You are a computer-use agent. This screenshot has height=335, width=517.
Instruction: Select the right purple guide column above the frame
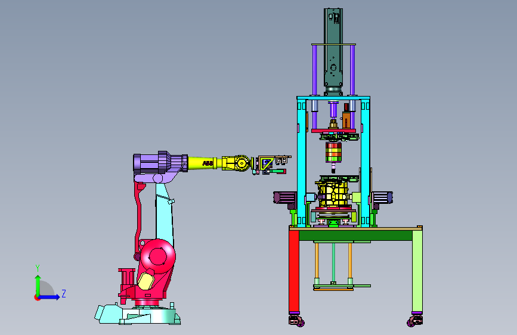pos(352,70)
